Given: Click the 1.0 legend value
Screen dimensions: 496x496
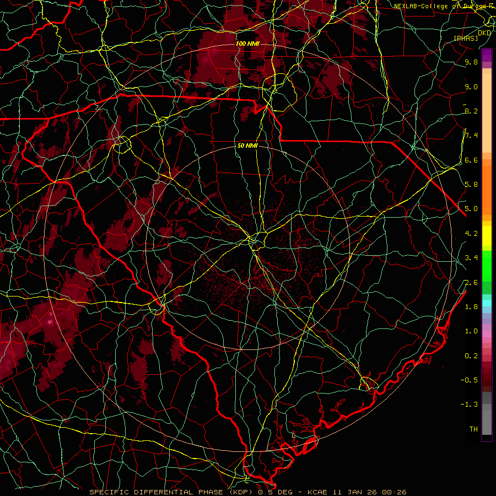Looking at the screenshot, I should (x=471, y=331).
